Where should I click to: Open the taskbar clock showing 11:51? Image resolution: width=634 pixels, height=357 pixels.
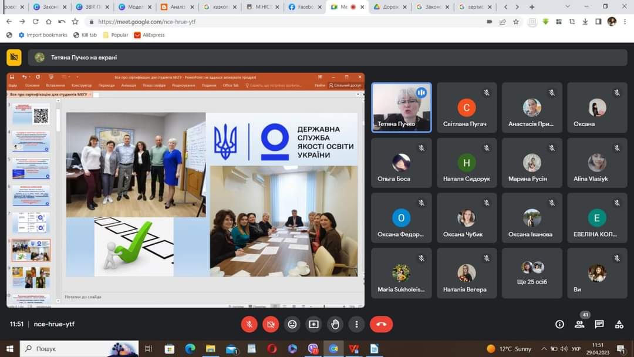(598, 349)
